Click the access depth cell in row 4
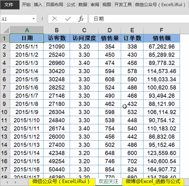This screenshot has width=189, height=186. point(84,63)
